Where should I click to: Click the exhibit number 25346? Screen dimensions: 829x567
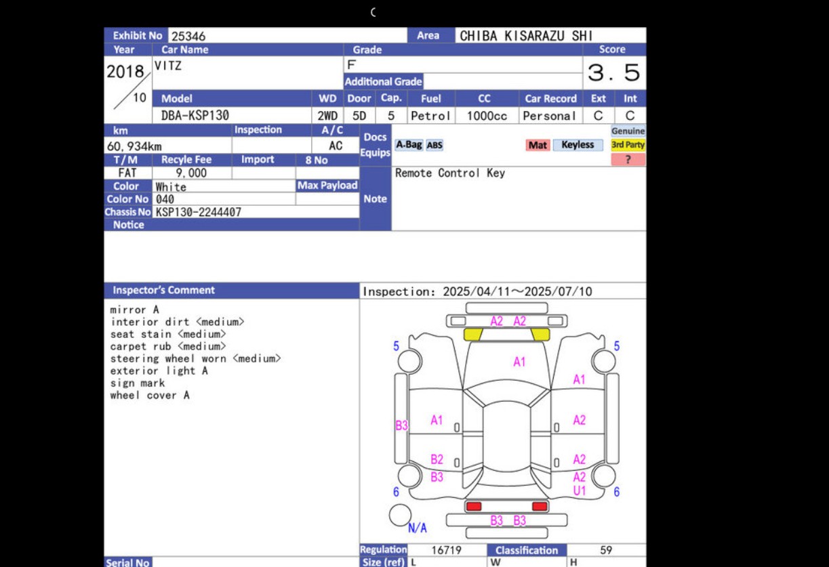188,36
